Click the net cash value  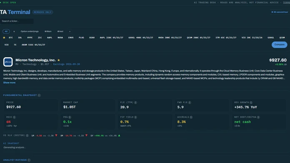coord(242,122)
